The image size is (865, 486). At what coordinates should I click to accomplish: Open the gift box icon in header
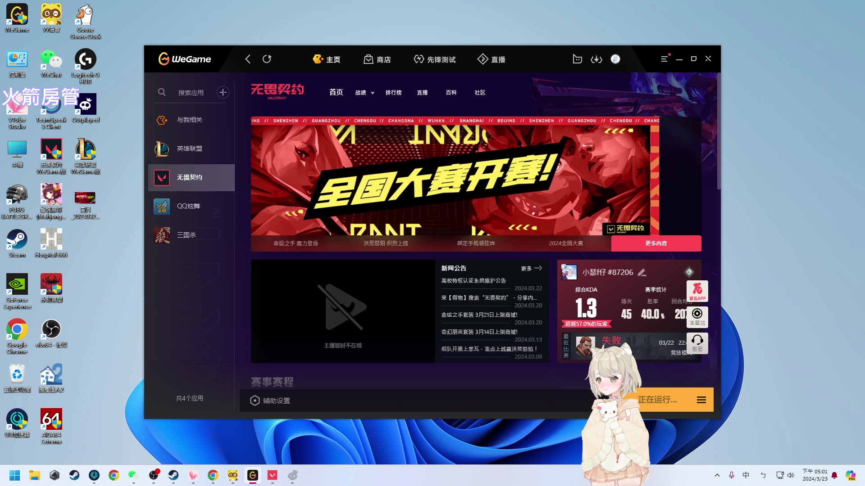coord(577,59)
